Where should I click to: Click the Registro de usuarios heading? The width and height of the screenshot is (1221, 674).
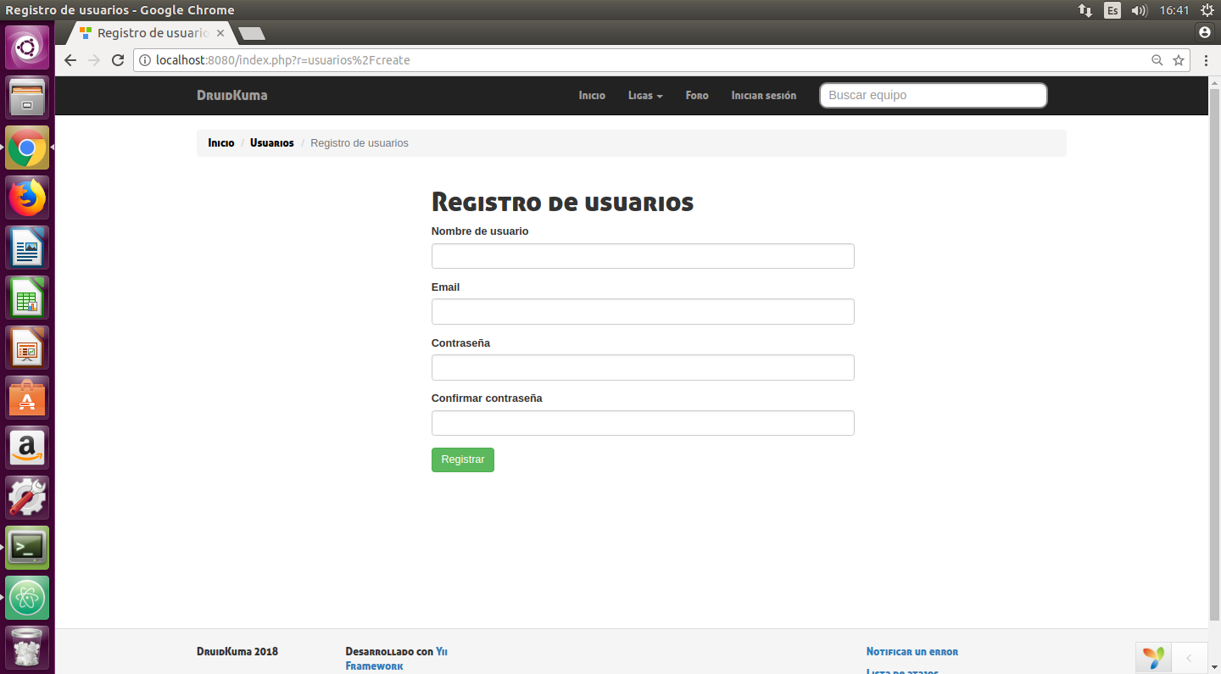pos(562,203)
